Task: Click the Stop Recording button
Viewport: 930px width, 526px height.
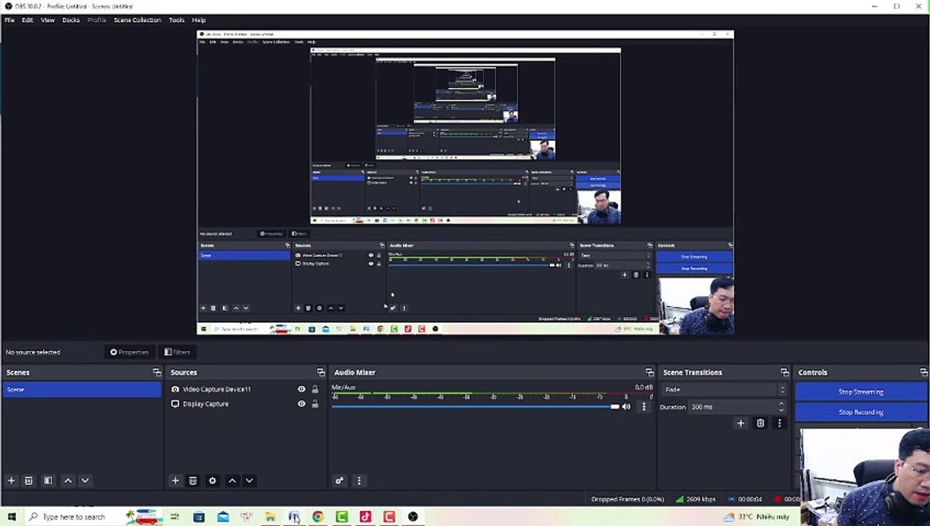Action: 861,412
